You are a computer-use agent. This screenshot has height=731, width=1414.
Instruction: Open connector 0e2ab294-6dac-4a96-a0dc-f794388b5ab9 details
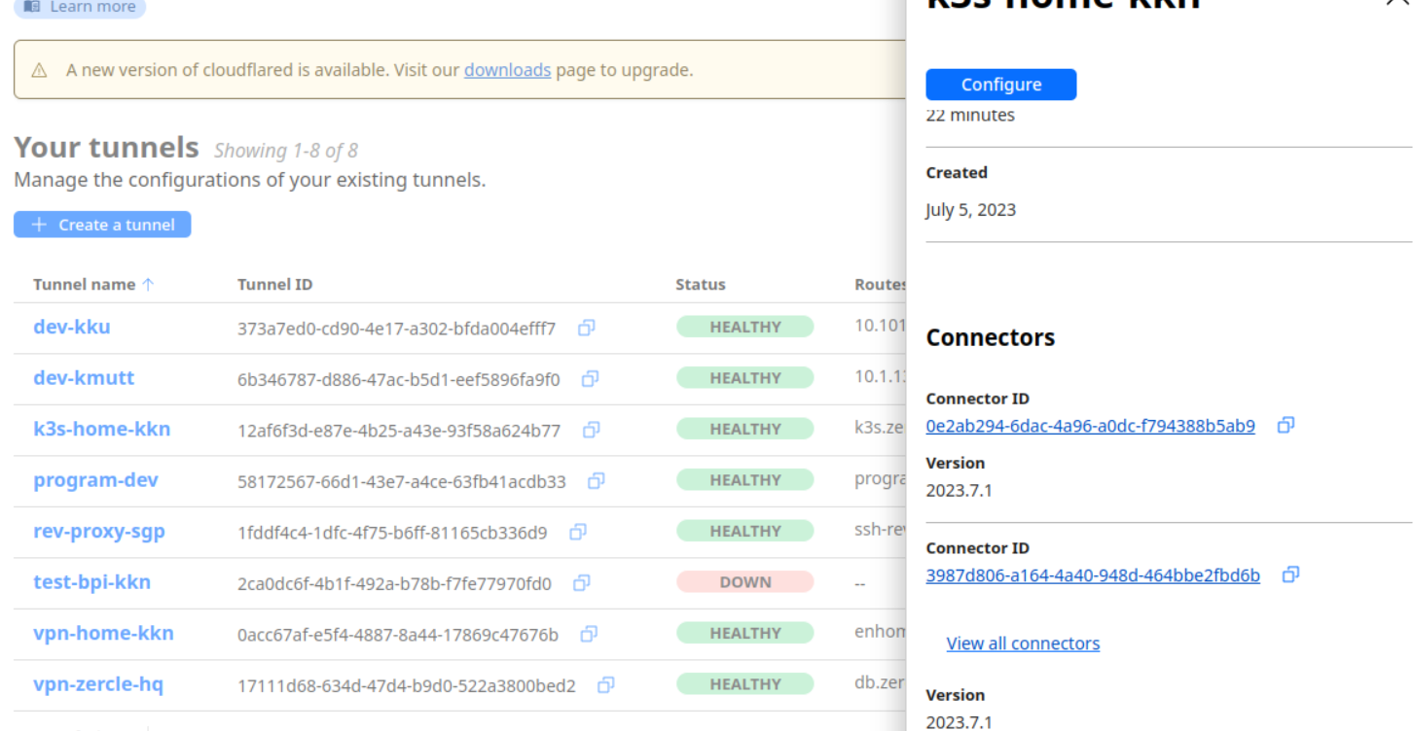(x=1090, y=426)
